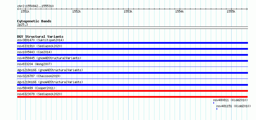Image resolution: width=256 pixels, height=120 pixels.
Task: Click the small blue nsv481151 marker
Action: [217, 109]
